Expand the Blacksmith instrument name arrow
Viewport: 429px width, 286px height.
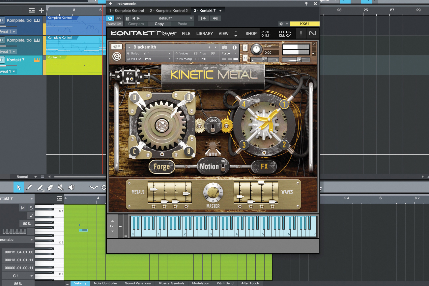click(x=129, y=47)
